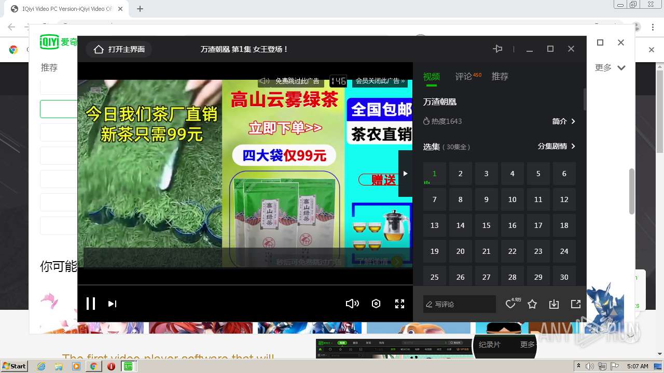This screenshot has height=373, width=664.
Task: Select episode 28
Action: click(513, 277)
